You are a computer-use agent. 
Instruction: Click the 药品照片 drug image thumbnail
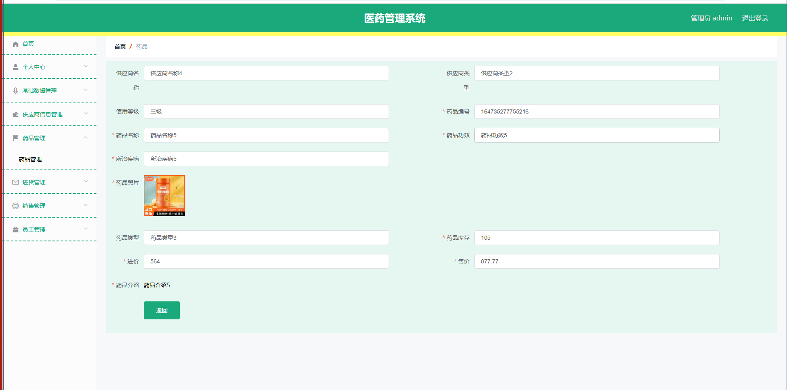[x=164, y=196]
